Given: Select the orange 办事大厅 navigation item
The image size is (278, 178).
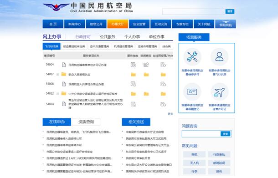Looking at the screenshot, I should [118, 24].
